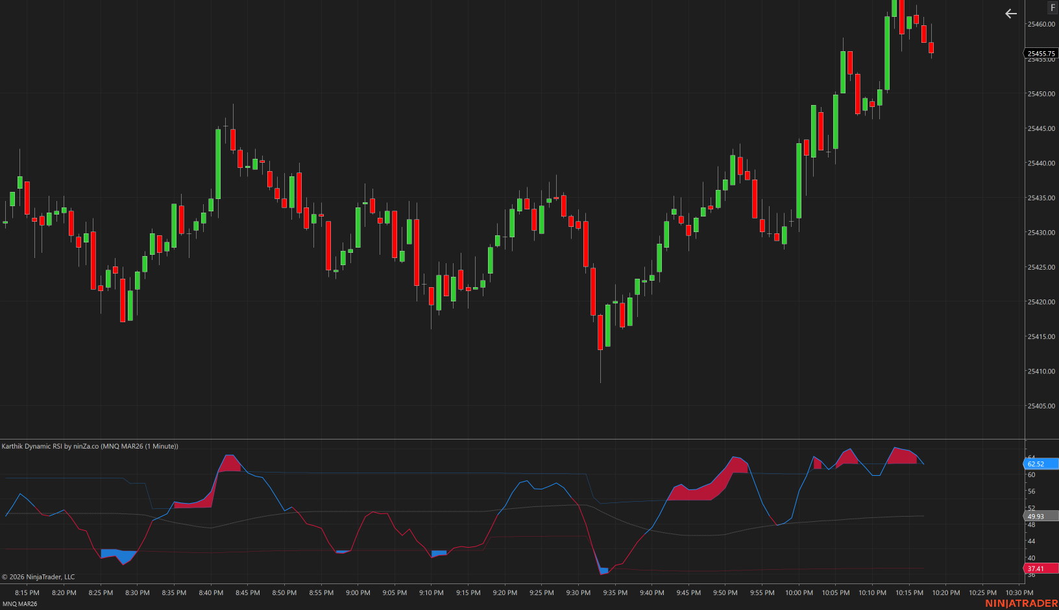1059x610 pixels.
Task: Click the 25410.00 price axis label
Action: [x=1041, y=371]
